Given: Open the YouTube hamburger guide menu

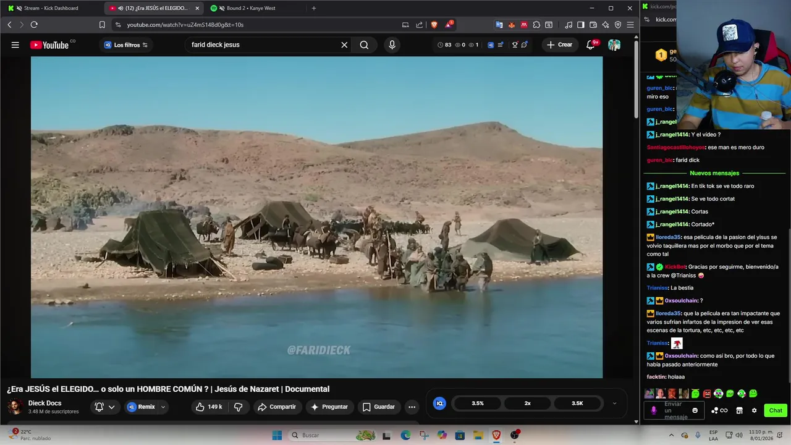Looking at the screenshot, I should tap(15, 44).
